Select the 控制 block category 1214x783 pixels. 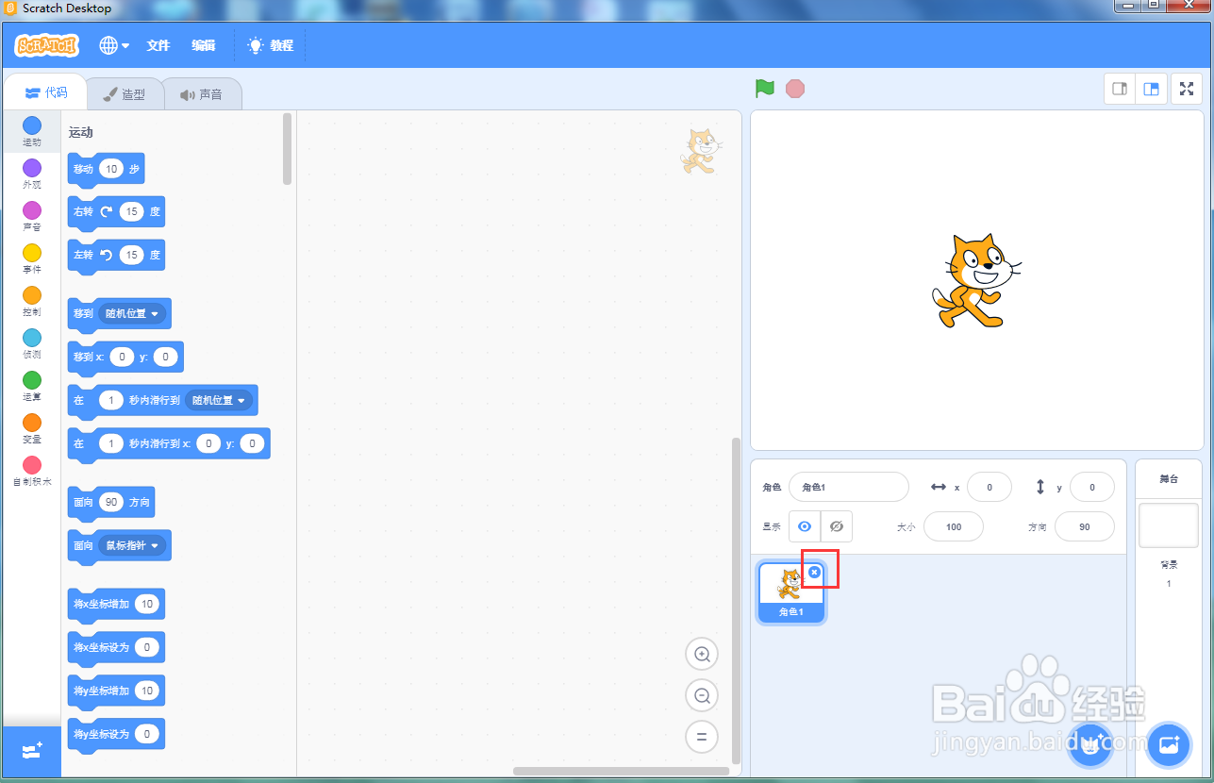pos(32,301)
